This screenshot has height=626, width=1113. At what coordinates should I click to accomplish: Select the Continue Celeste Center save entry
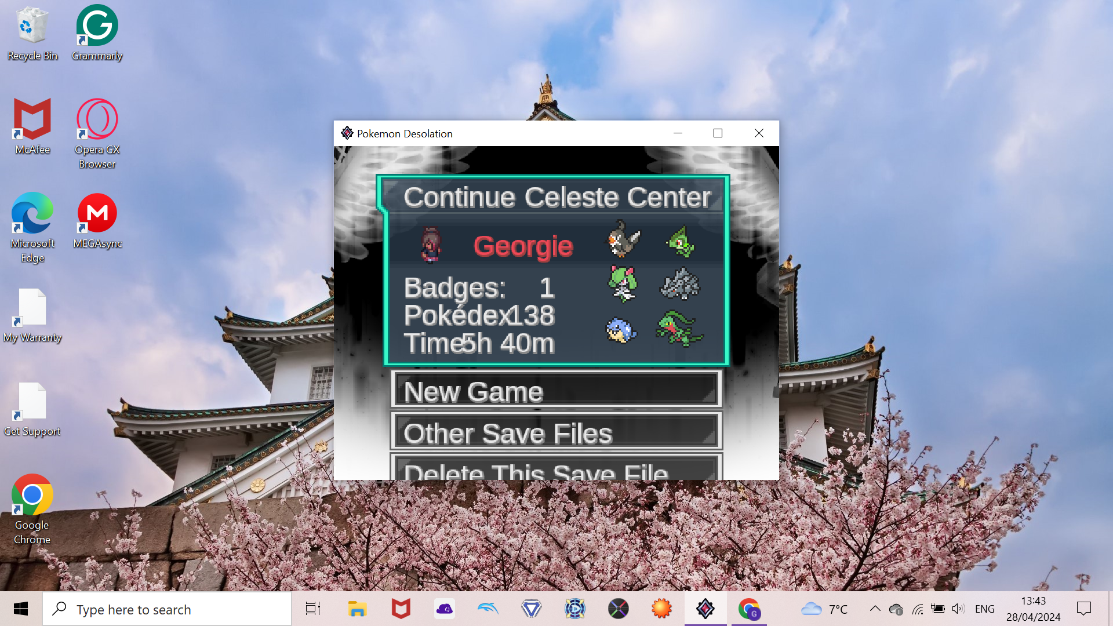(554, 270)
